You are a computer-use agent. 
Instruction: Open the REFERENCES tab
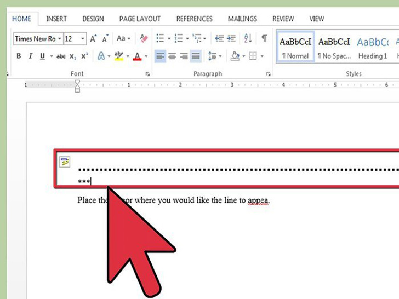click(195, 19)
